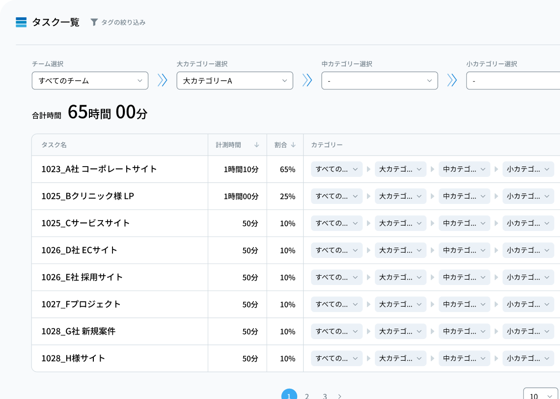Open navigation menu via hamburger icon
This screenshot has width=560, height=399.
pos(21,22)
